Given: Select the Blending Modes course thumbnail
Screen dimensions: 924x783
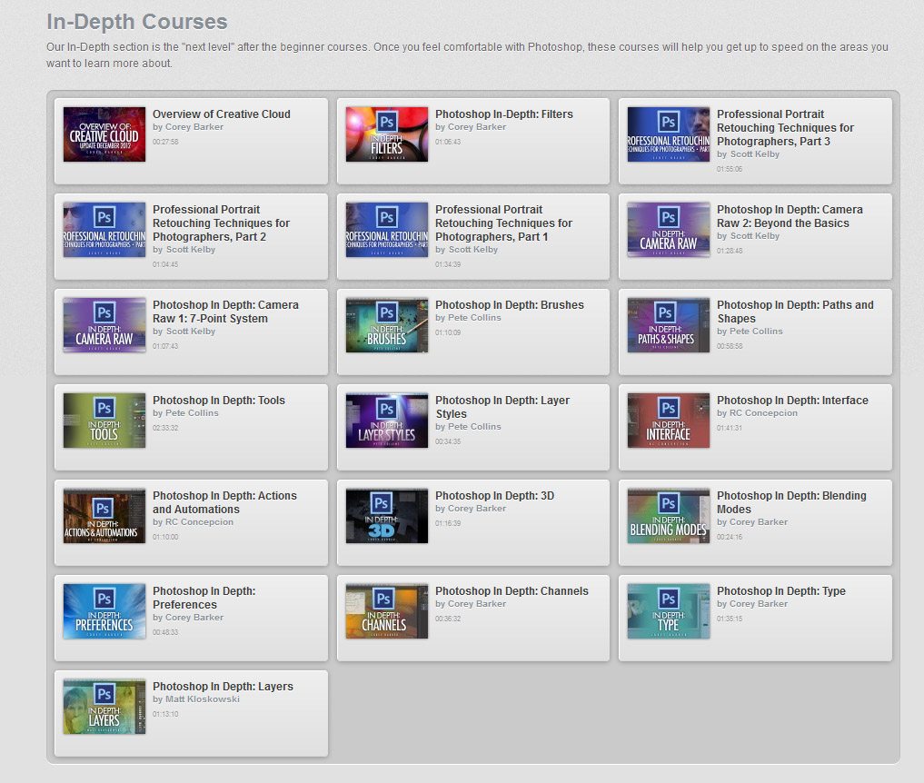Looking at the screenshot, I should point(668,516).
